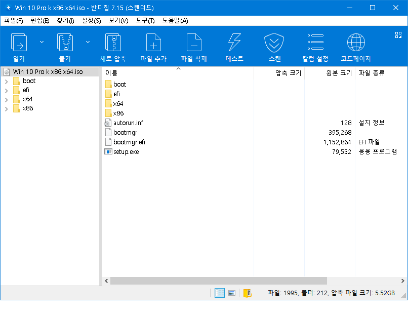Open the dropdown arrow next to 풀기
408x318 pixels.
coord(88,42)
